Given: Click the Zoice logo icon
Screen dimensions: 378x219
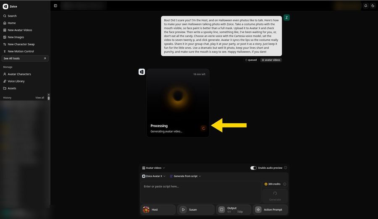Looking at the screenshot, I should pyautogui.click(x=5, y=7).
